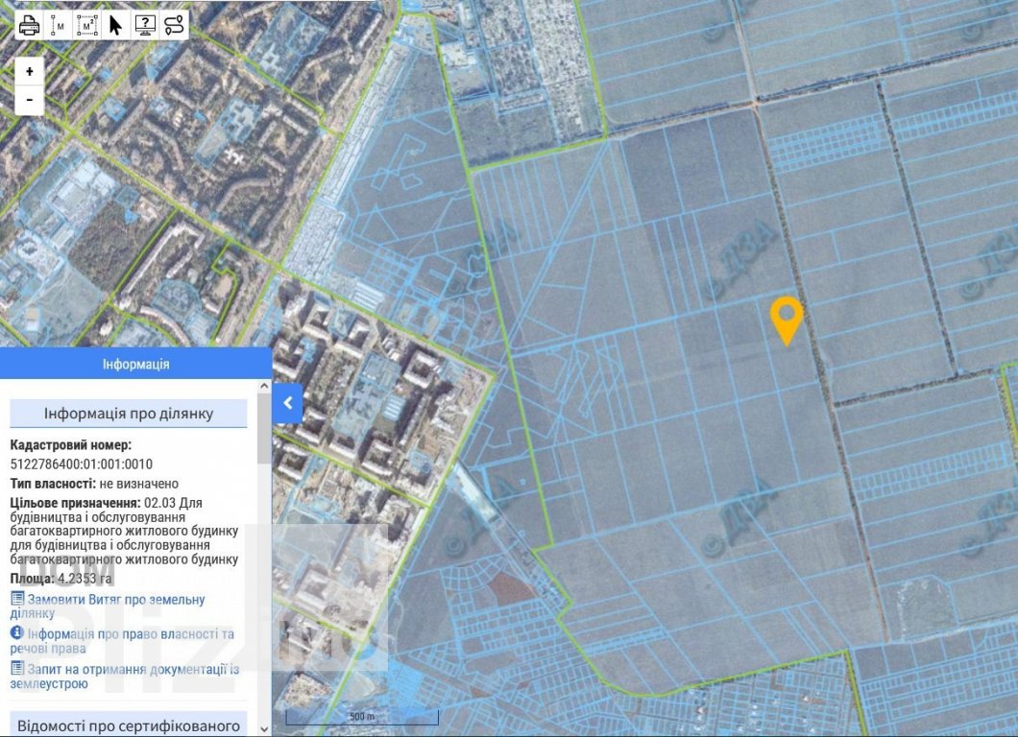Click the scroll up arrow in panel
Screen dimensions: 1018x737
pos(265,386)
